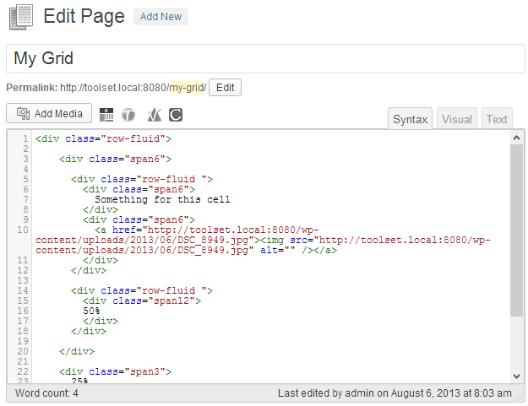Click the permalink Edit button
Viewport: 528px width, 406px height.
click(225, 88)
